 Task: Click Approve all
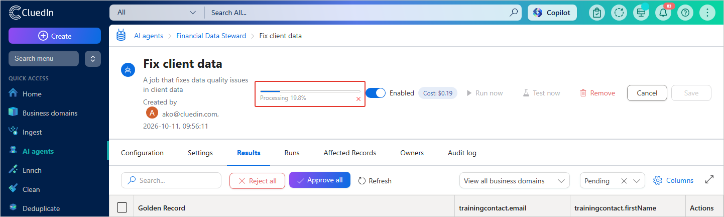[320, 180]
